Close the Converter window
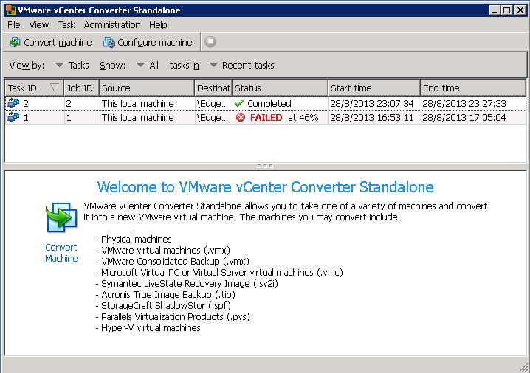This screenshot has height=373, width=530. pos(520,10)
